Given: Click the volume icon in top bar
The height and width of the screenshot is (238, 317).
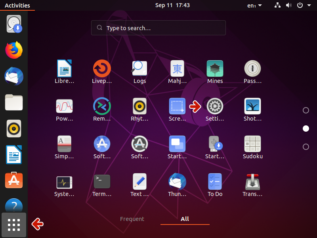Looking at the screenshot, I should pyautogui.click(x=289, y=5).
